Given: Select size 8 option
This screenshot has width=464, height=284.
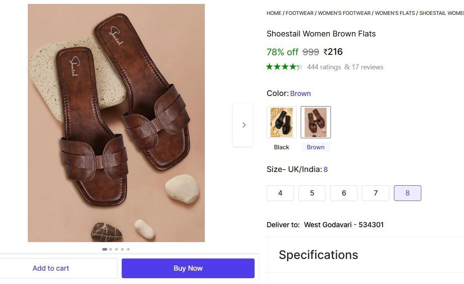Looking at the screenshot, I should pos(407,193).
